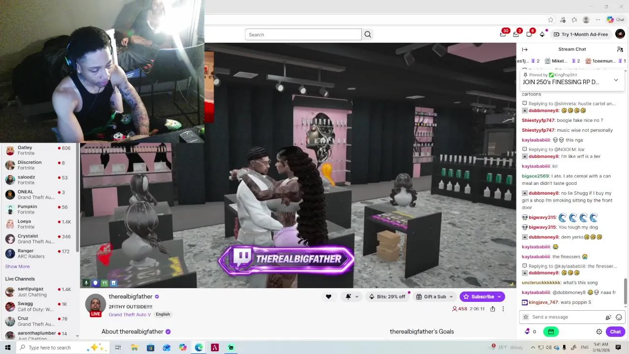
Task: Click the channel points balance icon
Action: point(527,331)
